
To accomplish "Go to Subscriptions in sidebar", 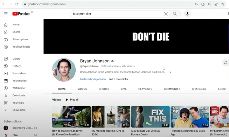I will [x=20, y=39].
